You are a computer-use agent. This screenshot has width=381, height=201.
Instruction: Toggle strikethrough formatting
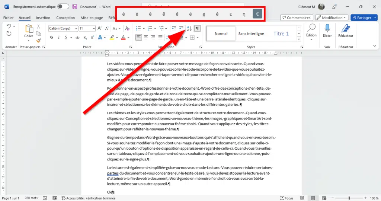77,38
